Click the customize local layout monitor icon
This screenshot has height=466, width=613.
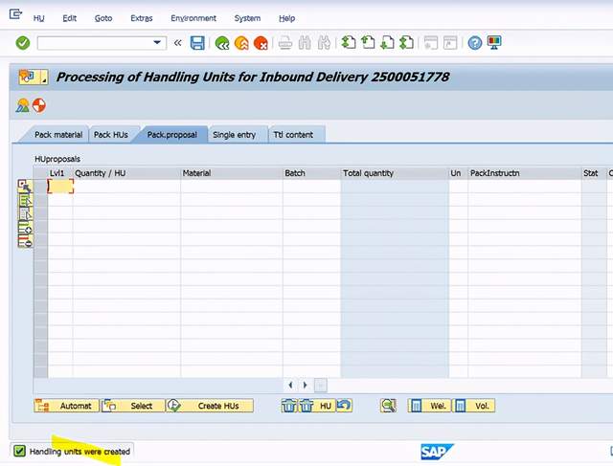[494, 43]
